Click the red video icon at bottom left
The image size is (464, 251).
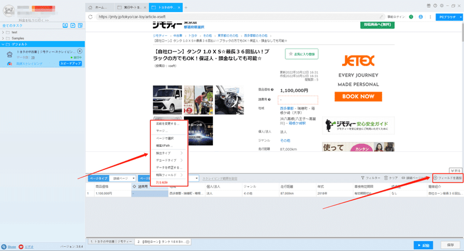(x=21, y=246)
